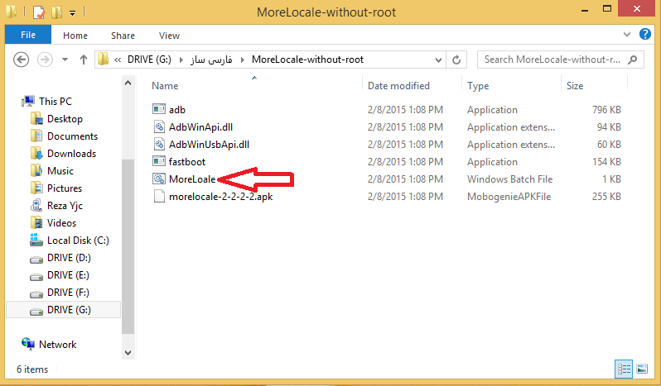661x386 pixels.
Task: Sort files by Size column
Action: click(575, 86)
